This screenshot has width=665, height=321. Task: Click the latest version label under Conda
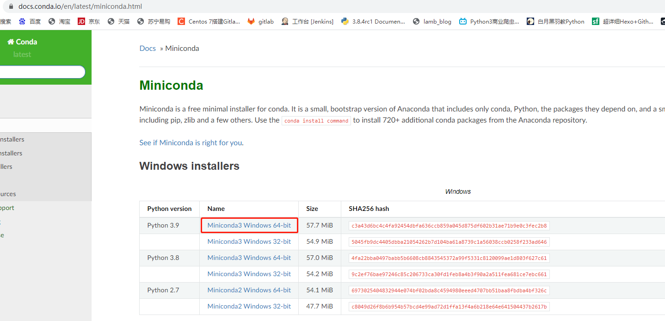pyautogui.click(x=22, y=54)
